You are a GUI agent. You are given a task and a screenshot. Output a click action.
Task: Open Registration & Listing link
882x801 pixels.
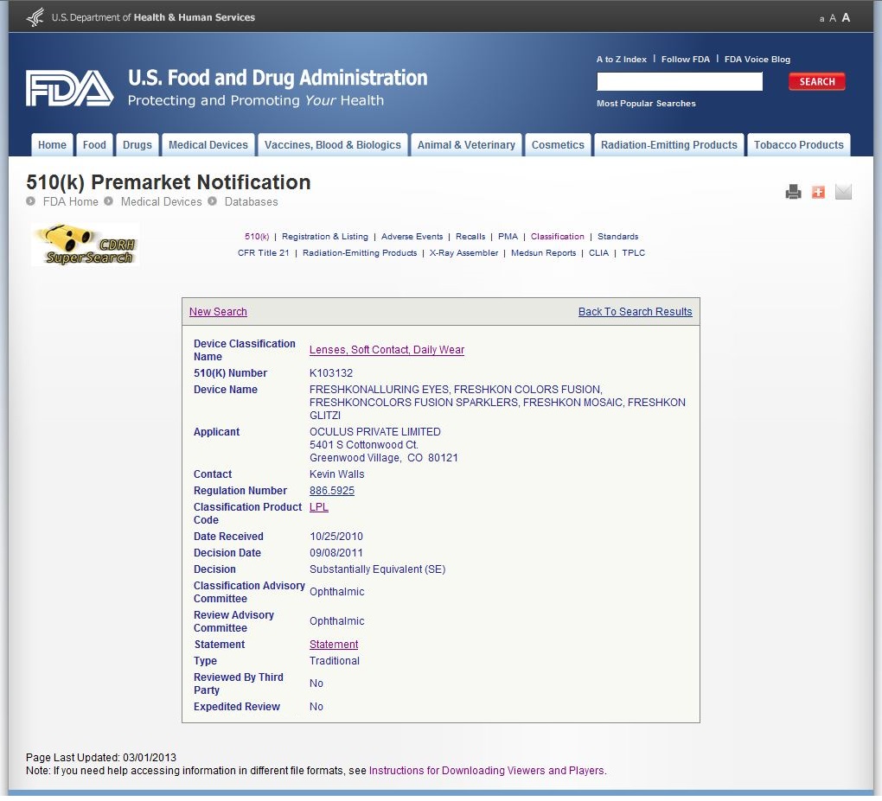325,237
